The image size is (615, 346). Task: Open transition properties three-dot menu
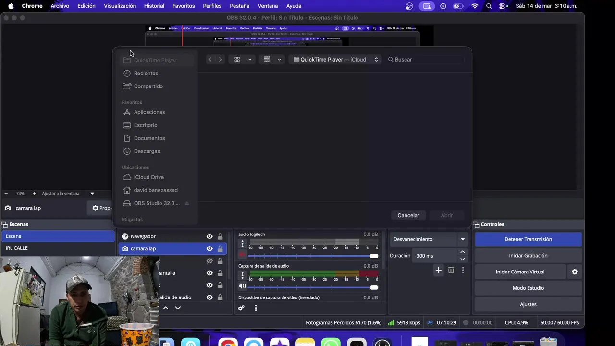(463, 271)
